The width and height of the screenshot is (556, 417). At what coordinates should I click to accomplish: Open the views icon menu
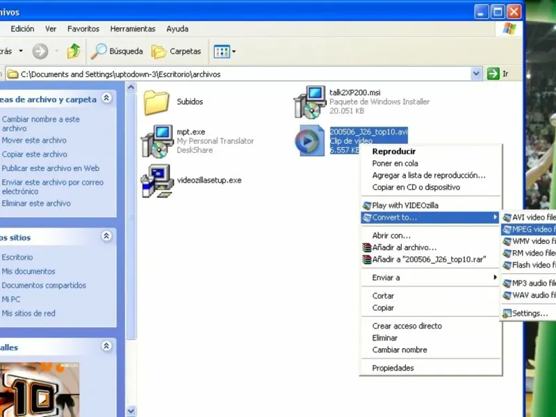pos(224,51)
